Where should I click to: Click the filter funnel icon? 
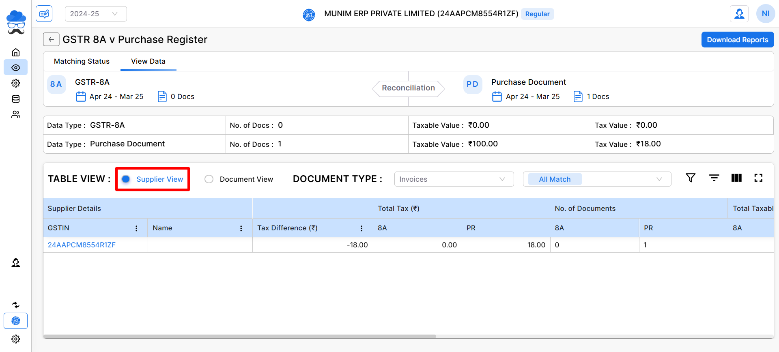coord(690,178)
